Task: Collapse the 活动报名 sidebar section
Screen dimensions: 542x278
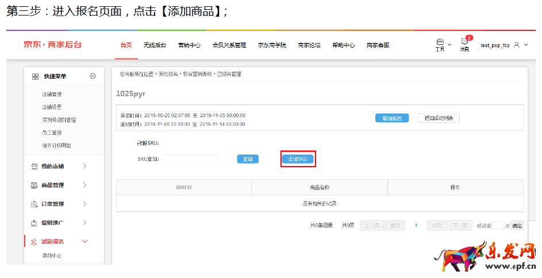Action: pyautogui.click(x=84, y=242)
